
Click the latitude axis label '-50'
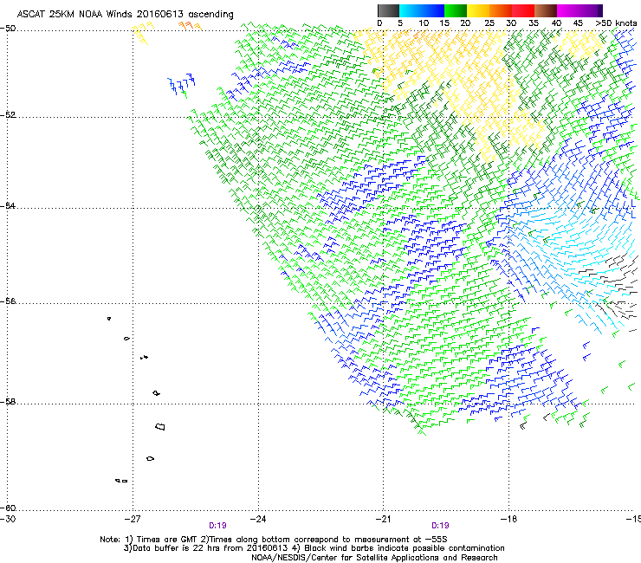(8, 29)
